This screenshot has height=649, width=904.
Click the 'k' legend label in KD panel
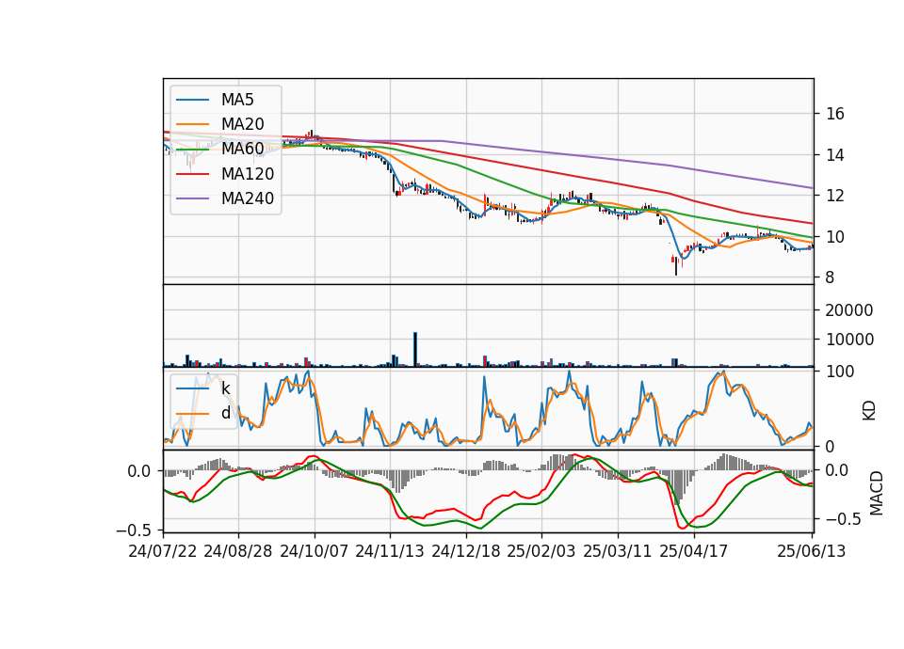tap(225, 388)
